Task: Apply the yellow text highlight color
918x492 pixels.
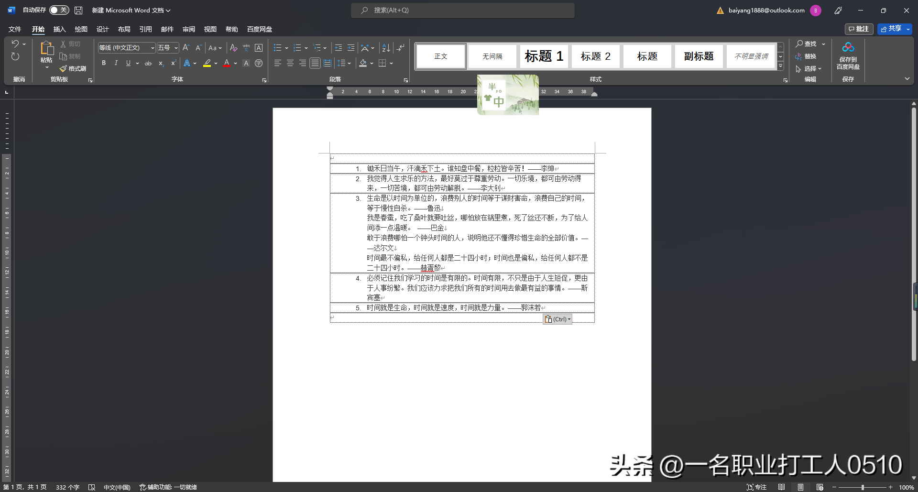Action: [x=207, y=63]
